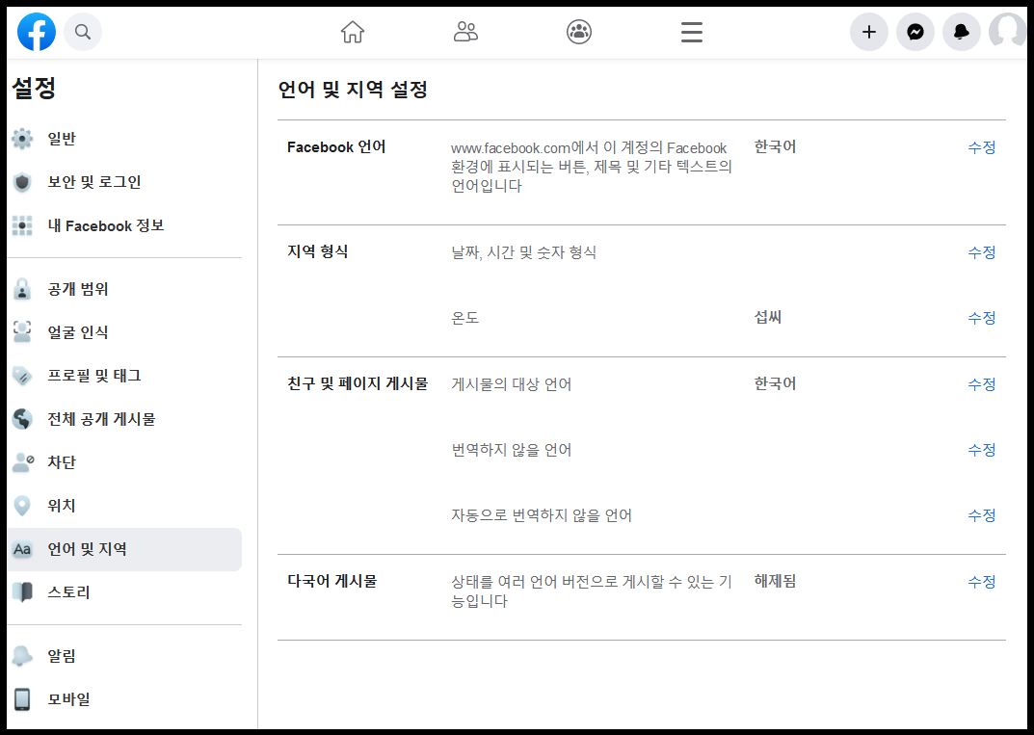1034x735 pixels.
Task: Open Messenger icon
Action: pyautogui.click(x=915, y=32)
